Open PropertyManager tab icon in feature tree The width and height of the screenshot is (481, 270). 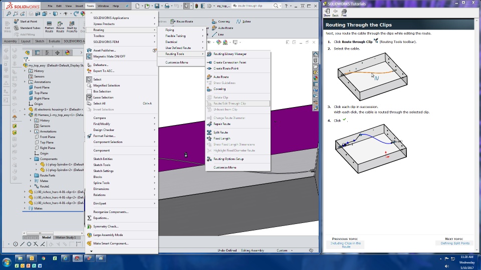coord(37,52)
